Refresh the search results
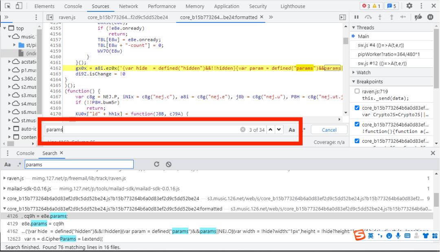 [156, 164]
